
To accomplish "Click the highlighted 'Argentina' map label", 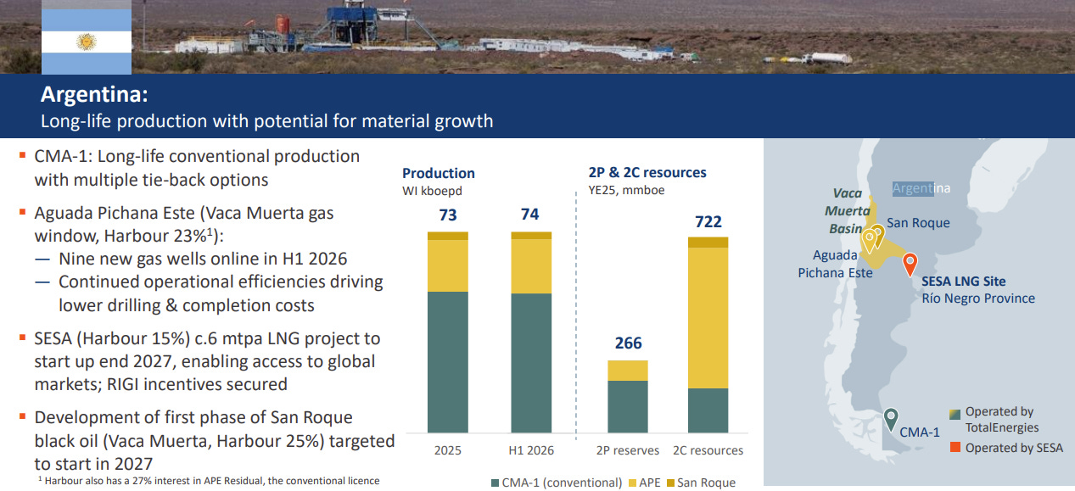I will point(921,188).
